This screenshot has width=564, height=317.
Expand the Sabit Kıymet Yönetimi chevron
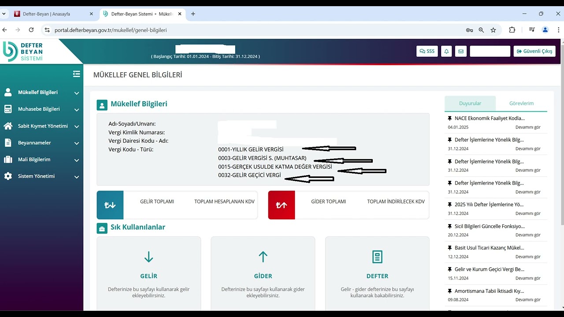pyautogui.click(x=77, y=126)
